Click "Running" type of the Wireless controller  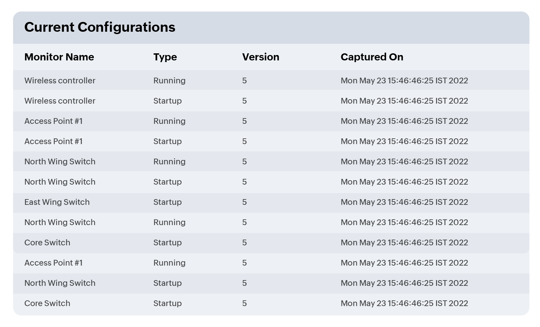[169, 81]
